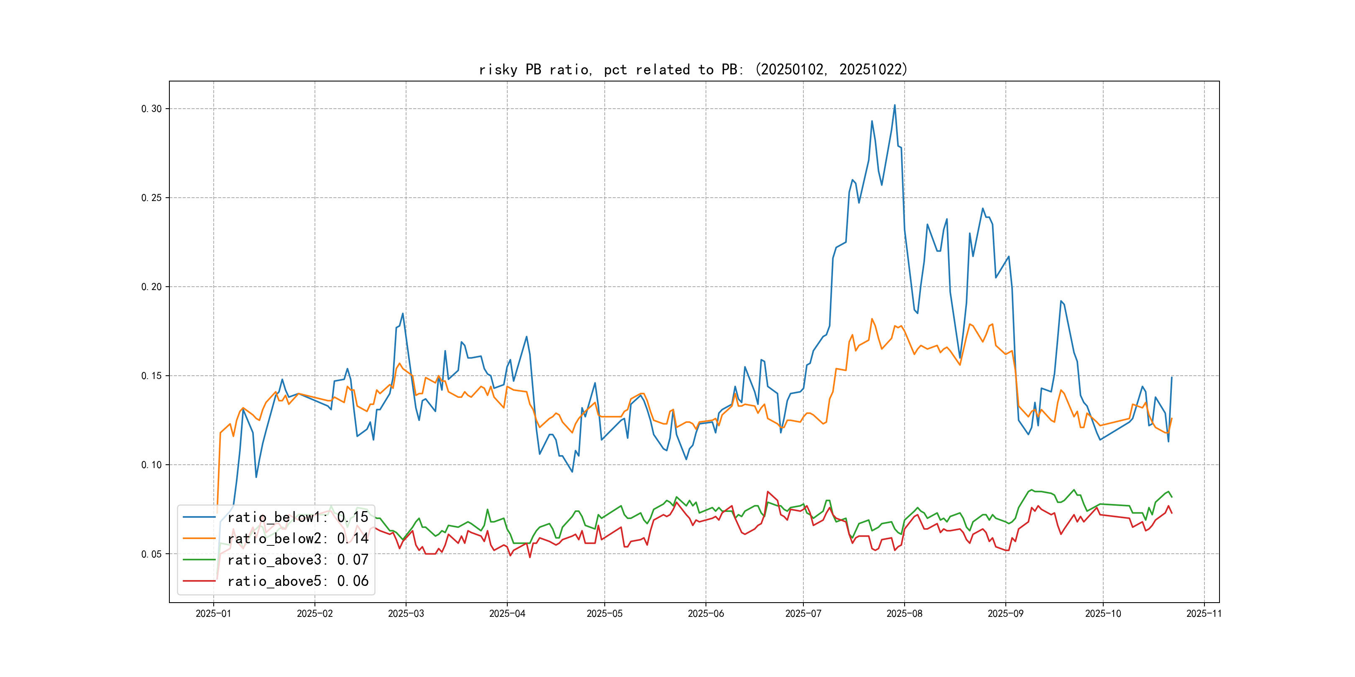The image size is (1355, 677).
Task: Select the 'ratio_above5: 0.06' legend label
Action: [298, 581]
